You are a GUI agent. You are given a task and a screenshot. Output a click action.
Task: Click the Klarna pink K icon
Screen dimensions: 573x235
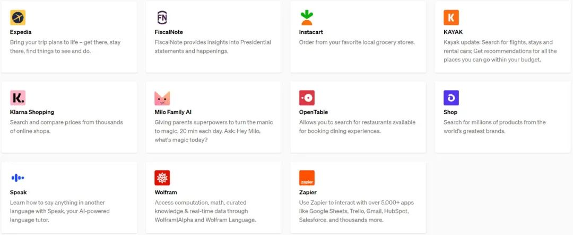18,98
